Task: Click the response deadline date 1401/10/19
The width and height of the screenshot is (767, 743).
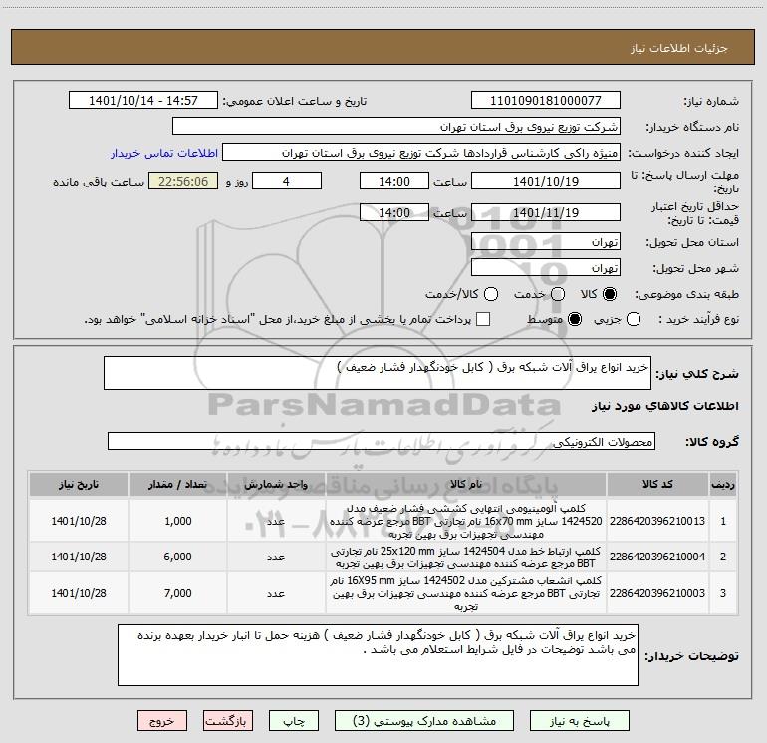Action: pos(546,181)
